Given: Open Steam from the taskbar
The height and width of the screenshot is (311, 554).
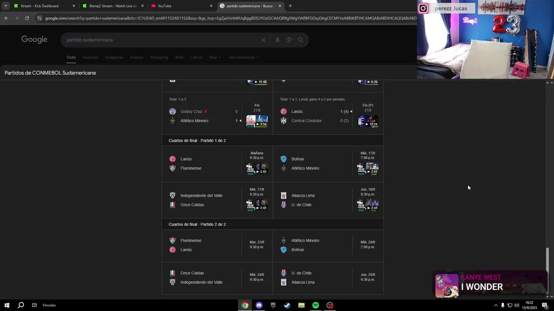Looking at the screenshot, I should (287, 305).
